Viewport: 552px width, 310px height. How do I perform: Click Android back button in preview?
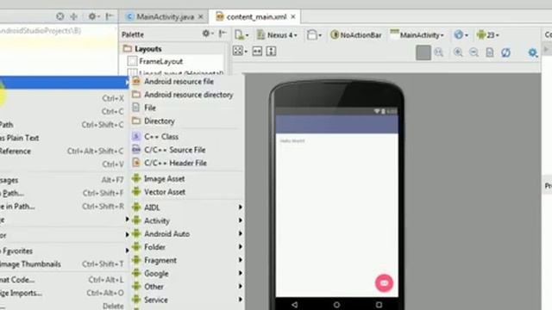(x=295, y=305)
